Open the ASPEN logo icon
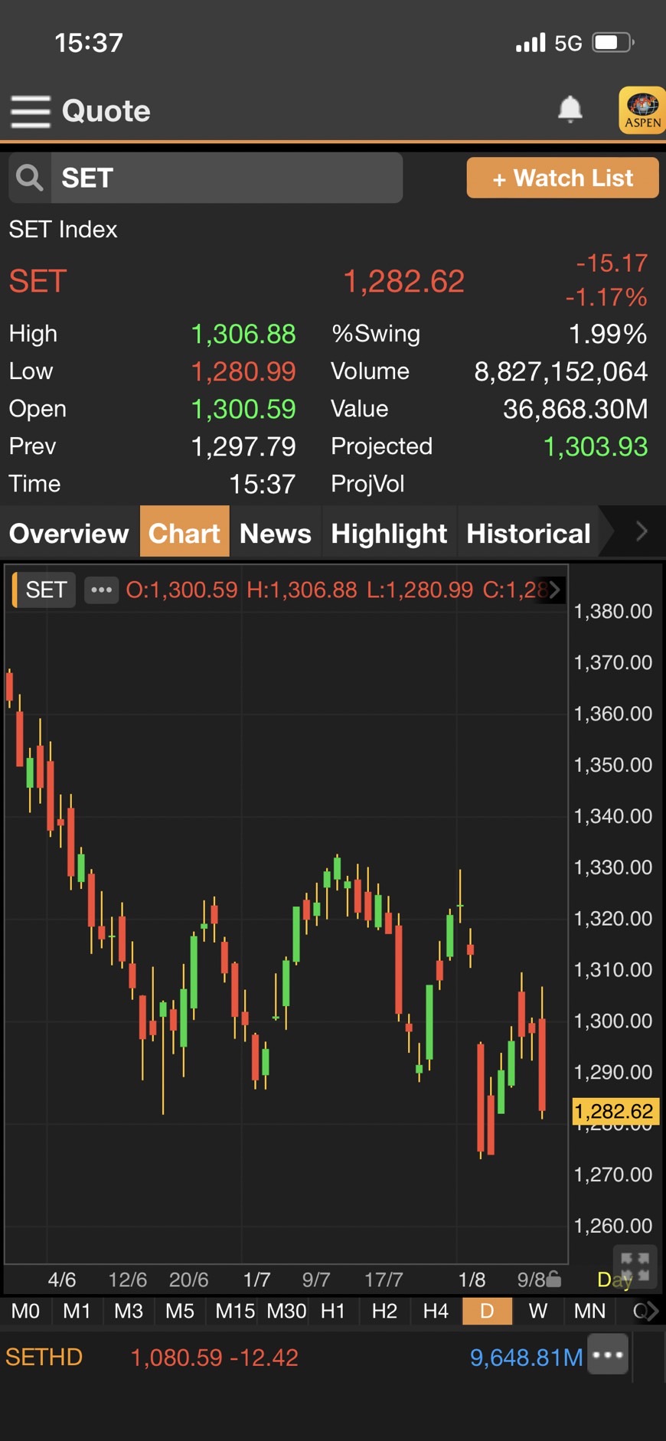 coord(642,110)
